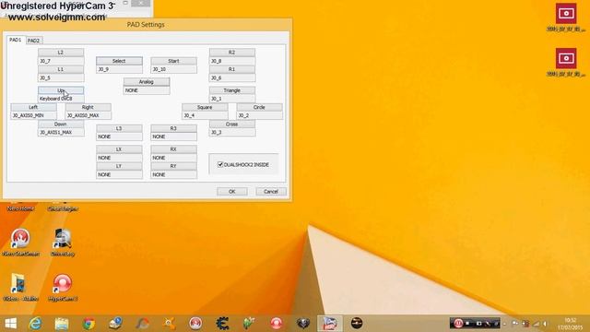
Task: Click the volume icon in system tray
Action: (545, 324)
